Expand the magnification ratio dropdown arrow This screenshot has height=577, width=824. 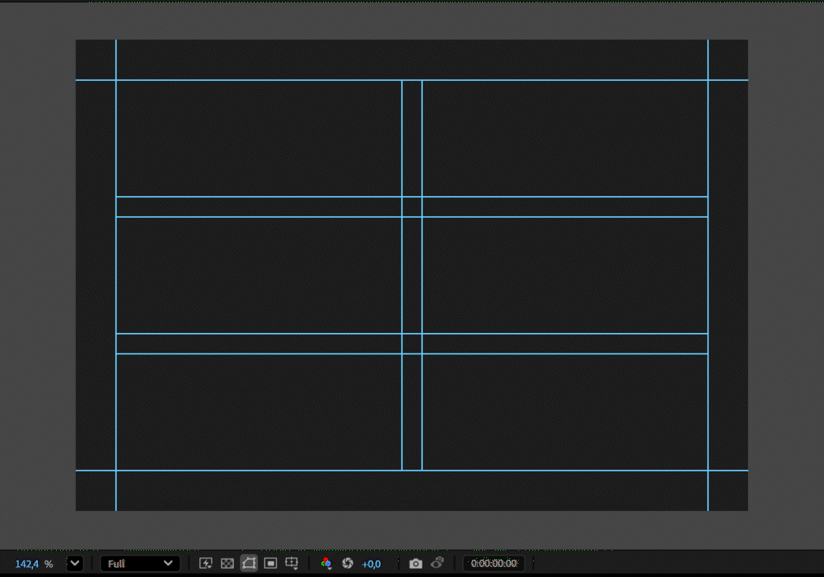[75, 563]
